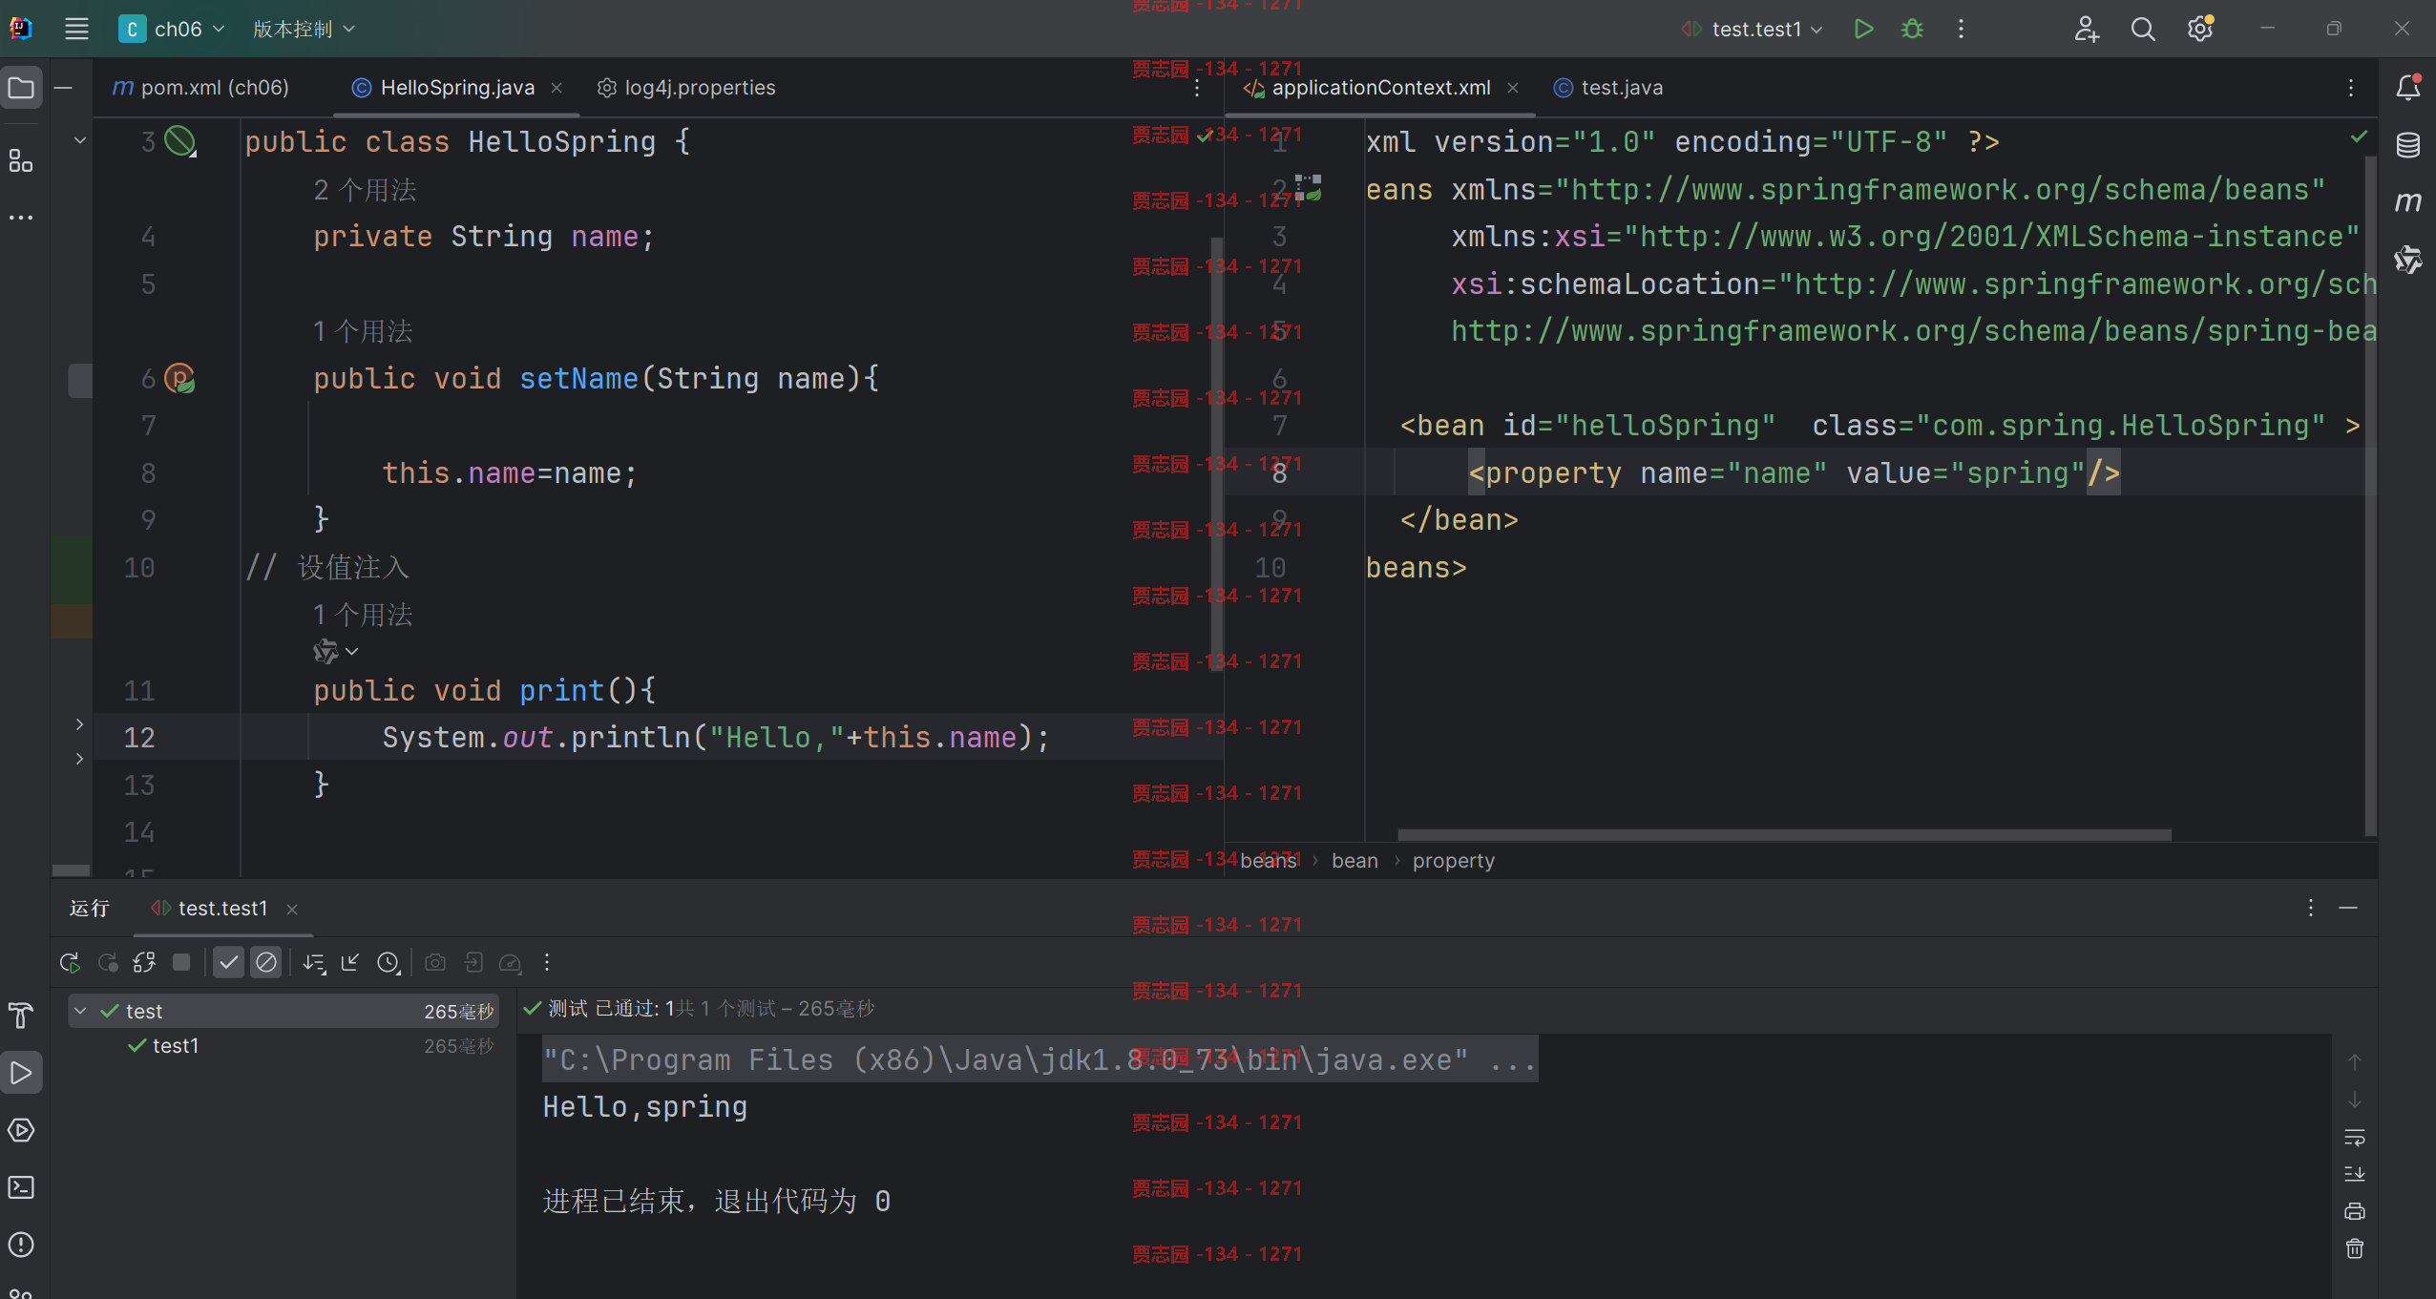Click '1 个用法' hint above setName

(x=363, y=331)
